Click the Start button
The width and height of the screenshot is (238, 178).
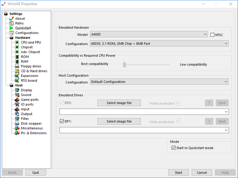178,173
